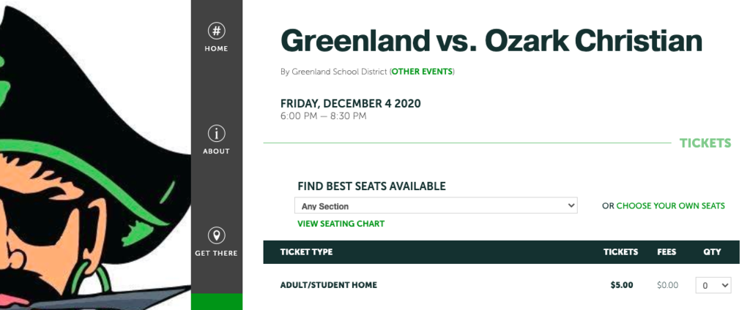Click the pirate mascot logo image
The width and height of the screenshot is (750, 310).
(95, 155)
